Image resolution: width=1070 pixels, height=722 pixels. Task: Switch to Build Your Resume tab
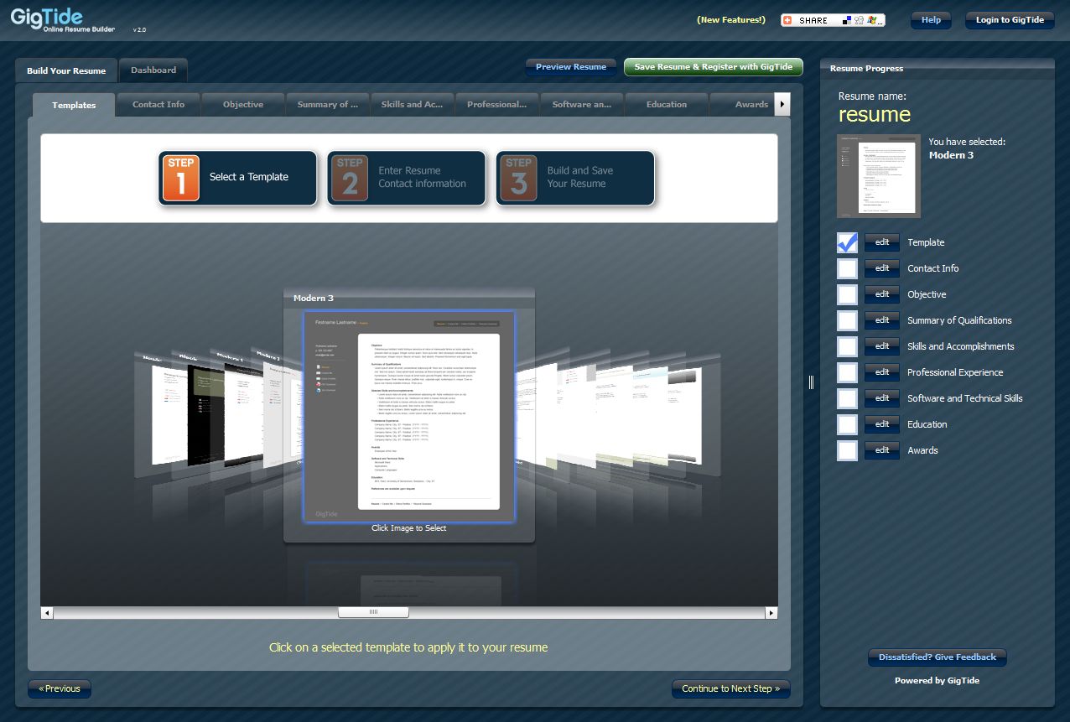[x=66, y=70]
